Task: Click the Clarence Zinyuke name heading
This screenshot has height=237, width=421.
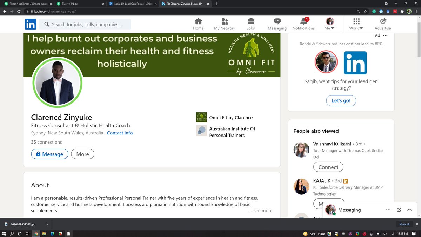Action: [x=61, y=117]
